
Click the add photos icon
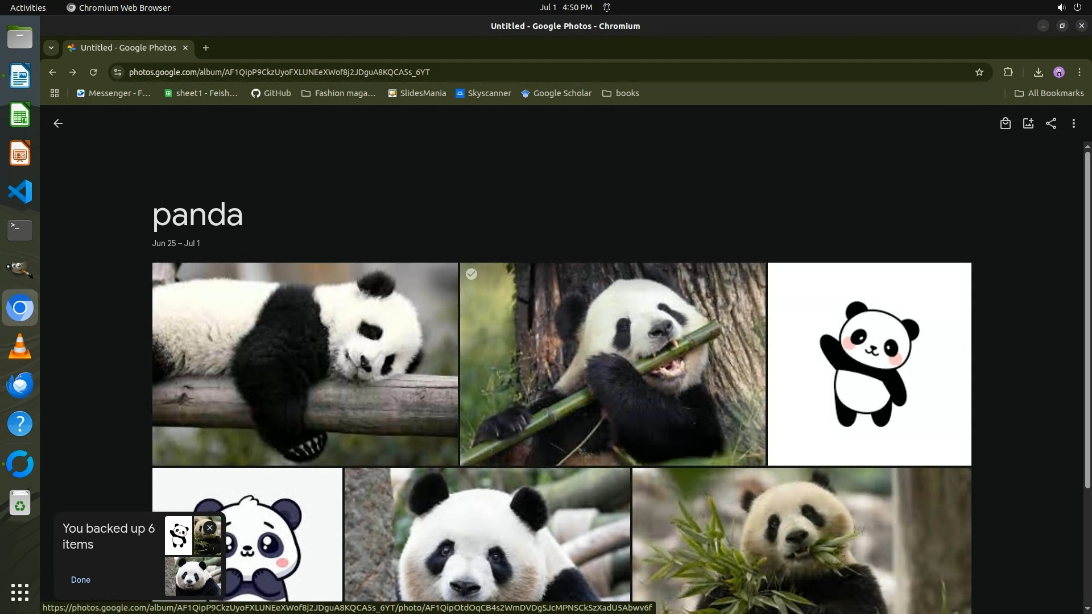click(1028, 123)
